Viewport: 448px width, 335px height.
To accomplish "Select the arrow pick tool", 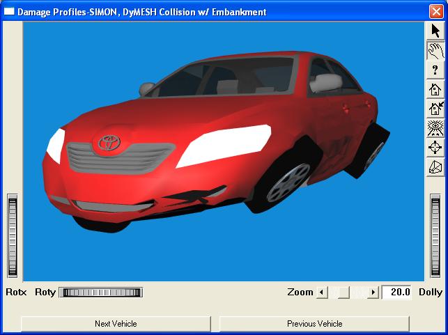I will (435, 31).
